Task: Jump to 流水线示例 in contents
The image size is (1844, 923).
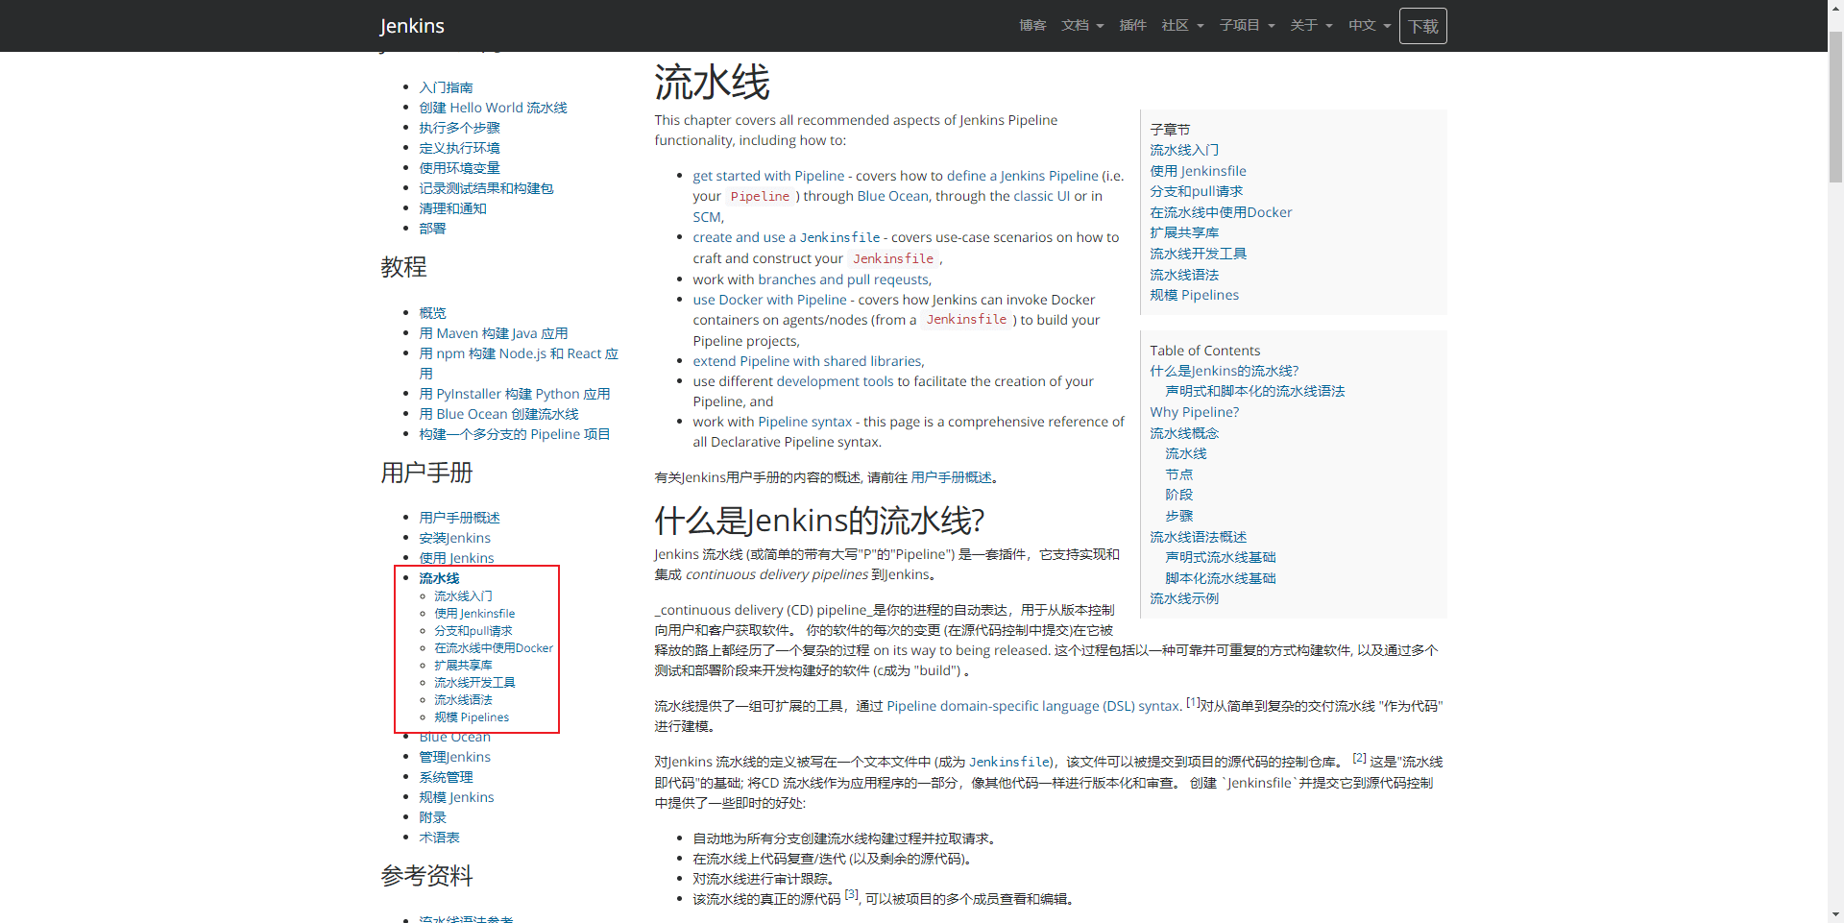Action: 1184,598
